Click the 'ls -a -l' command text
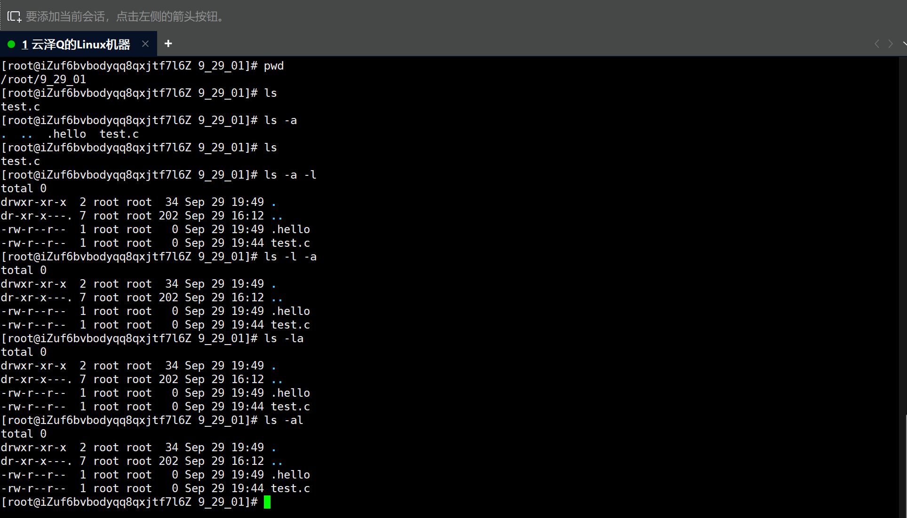Image resolution: width=907 pixels, height=518 pixels. click(290, 175)
